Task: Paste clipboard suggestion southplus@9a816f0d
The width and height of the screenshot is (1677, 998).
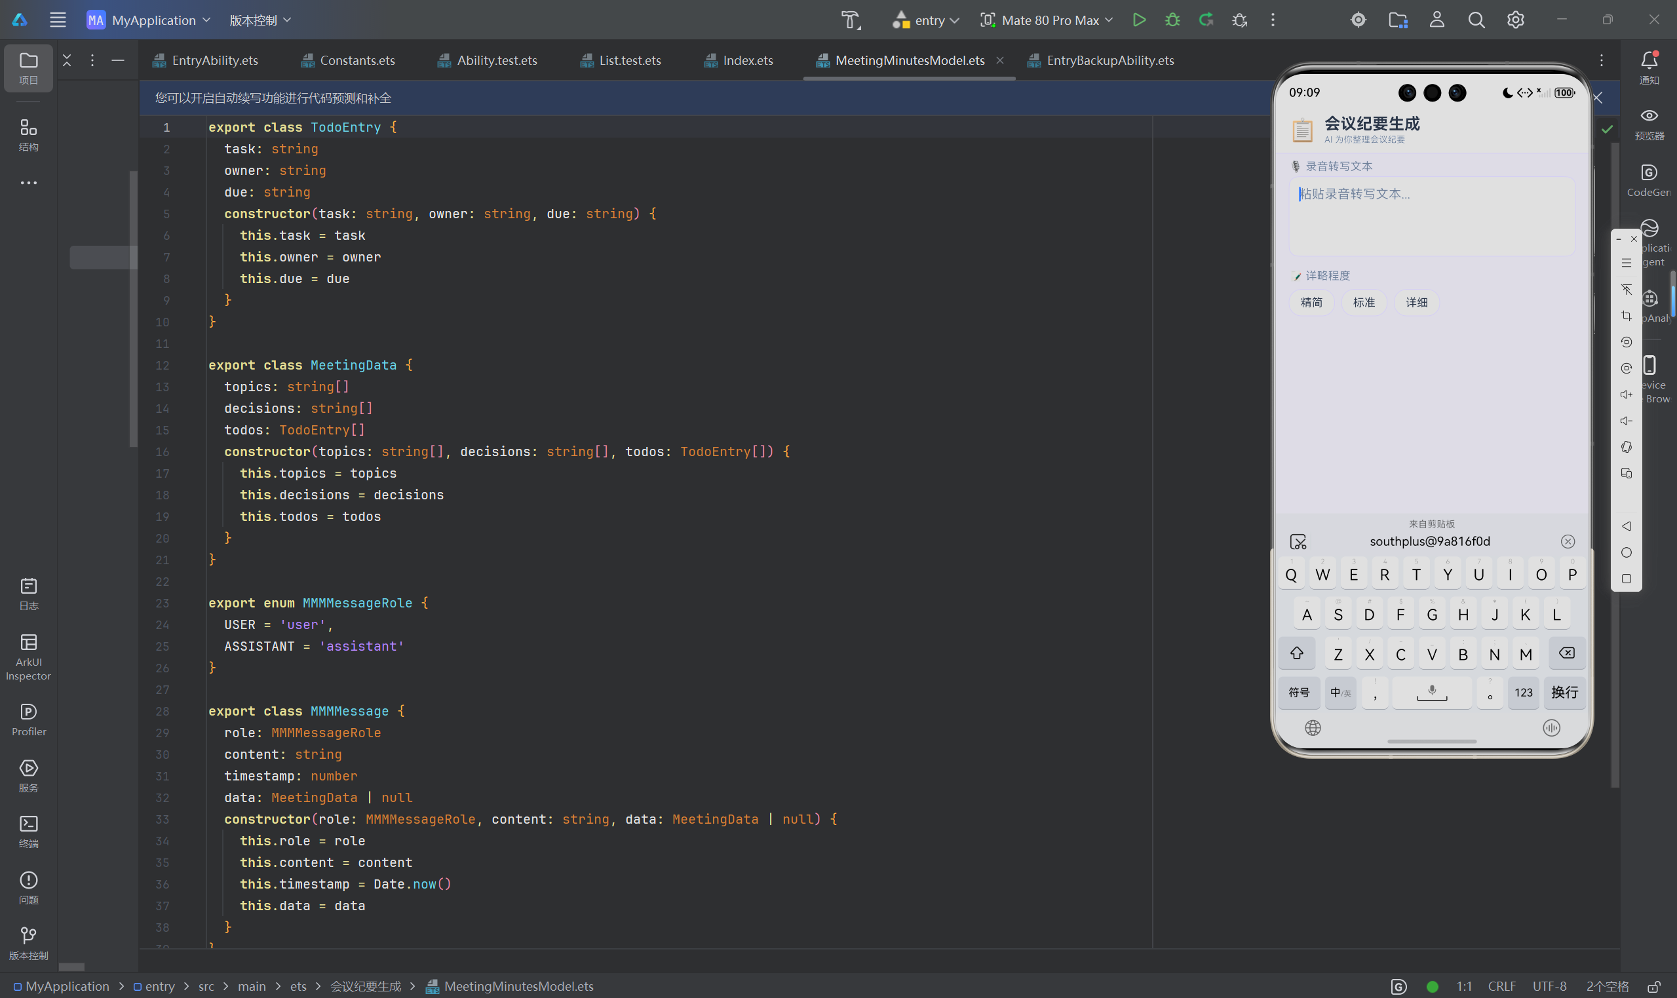Action: point(1429,541)
